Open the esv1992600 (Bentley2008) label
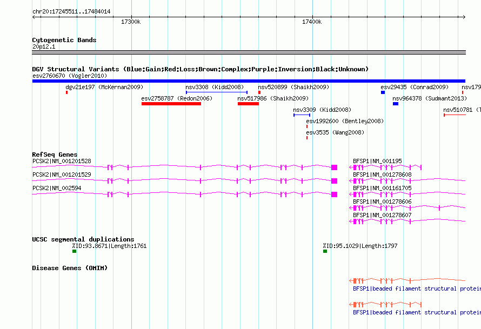This screenshot has height=329, width=481. [345, 121]
